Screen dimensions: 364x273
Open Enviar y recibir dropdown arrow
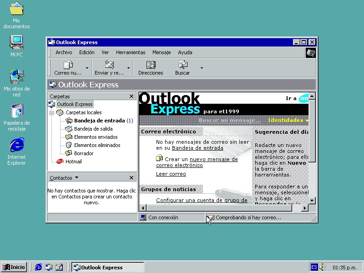click(128, 68)
